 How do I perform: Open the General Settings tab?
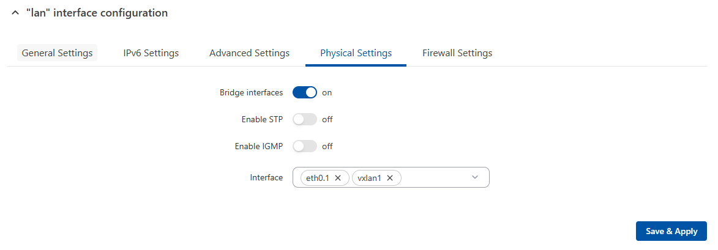tap(57, 53)
